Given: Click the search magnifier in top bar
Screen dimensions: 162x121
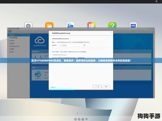Looking at the screenshot, I should tap(157, 1).
